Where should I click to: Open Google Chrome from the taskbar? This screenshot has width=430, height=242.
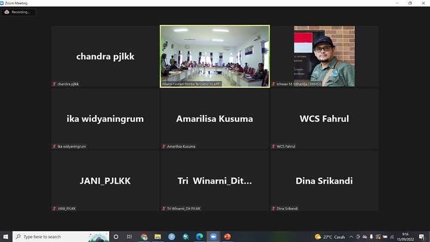(144, 237)
